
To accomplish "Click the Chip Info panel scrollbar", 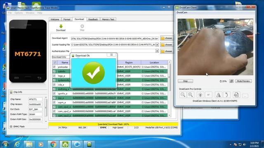I will tap(46, 109).
